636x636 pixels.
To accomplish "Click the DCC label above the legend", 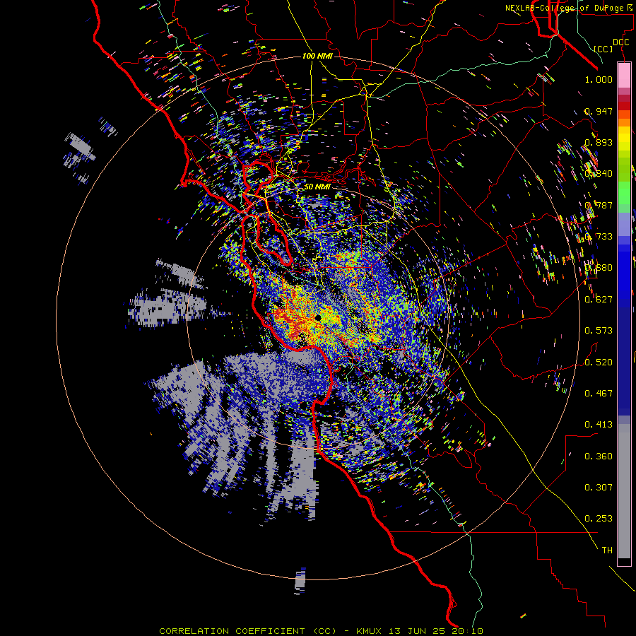I will [620, 42].
